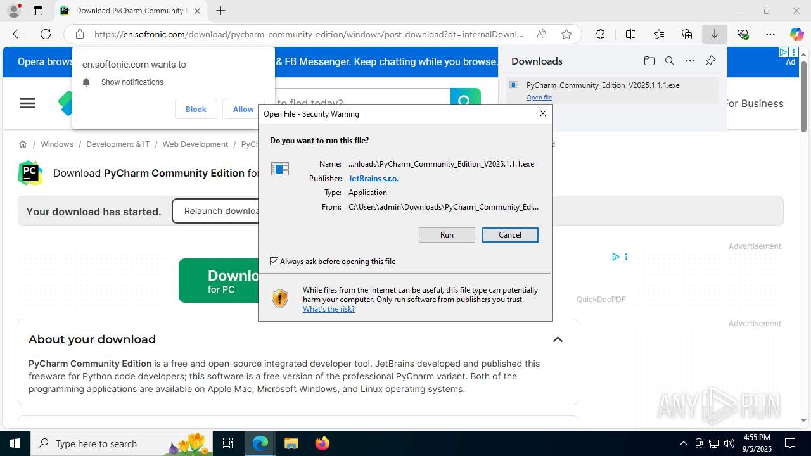Screen dimensions: 811x456
Task: Select PyCharm_Community_Edition_V2025.1.1.1.exe download entry
Action: 612,90
